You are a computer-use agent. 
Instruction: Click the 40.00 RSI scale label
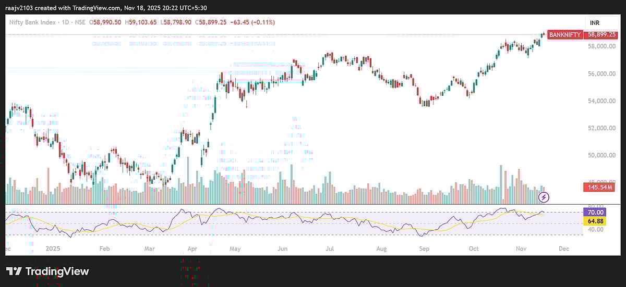coord(594,229)
